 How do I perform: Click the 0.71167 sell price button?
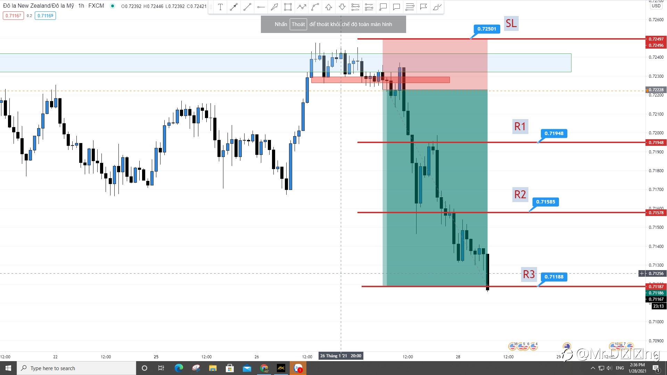(x=13, y=16)
